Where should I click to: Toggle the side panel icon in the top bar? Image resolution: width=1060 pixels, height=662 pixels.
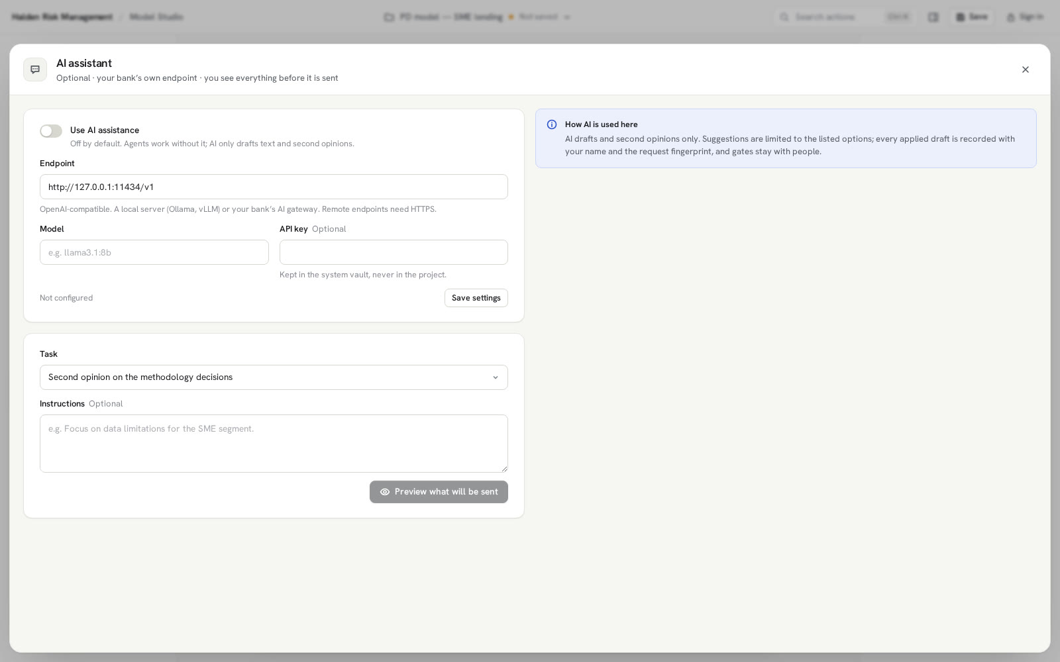pos(933,17)
